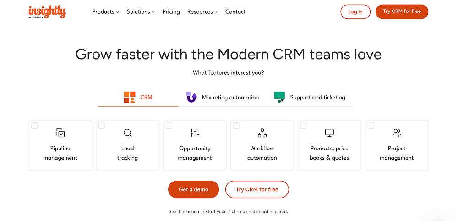The image size is (458, 221).
Task: Expand the Solutions dropdown chevron
Action: 153,12
